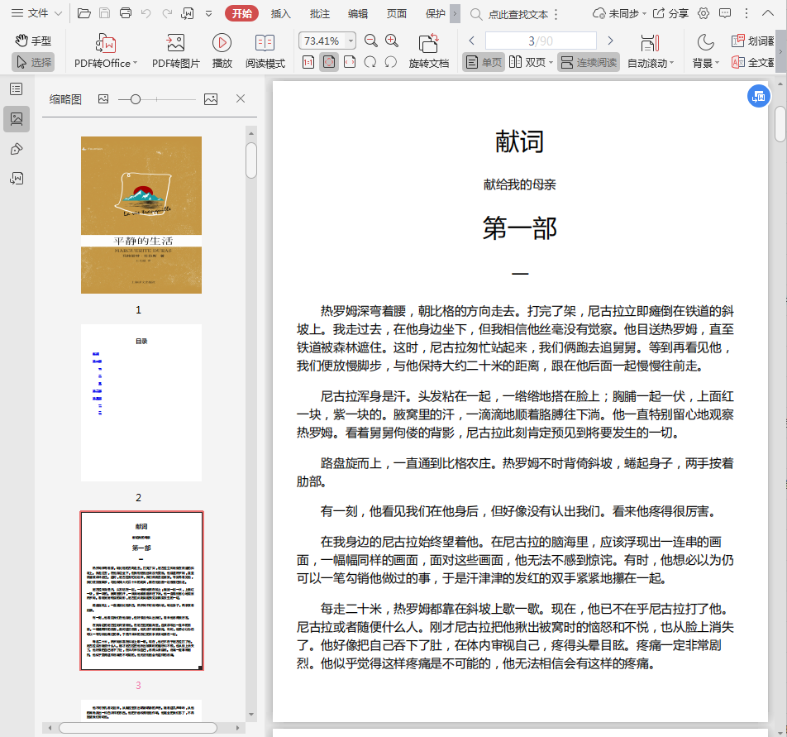
Task: Select the page 1 cover thumbnail
Action: 141,215
